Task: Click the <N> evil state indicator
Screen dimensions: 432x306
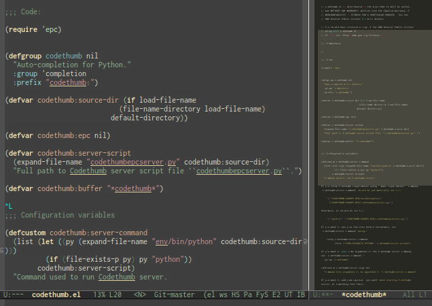Action: coord(140,294)
